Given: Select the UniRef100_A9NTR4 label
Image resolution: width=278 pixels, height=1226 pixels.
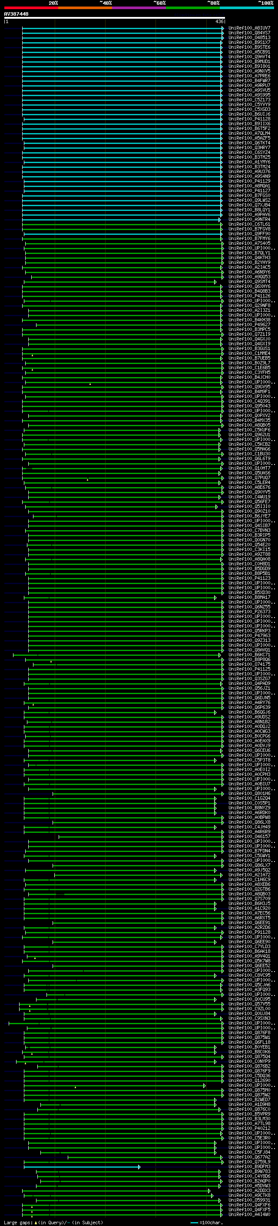Looking at the screenshot, I should [x=249, y=219].
